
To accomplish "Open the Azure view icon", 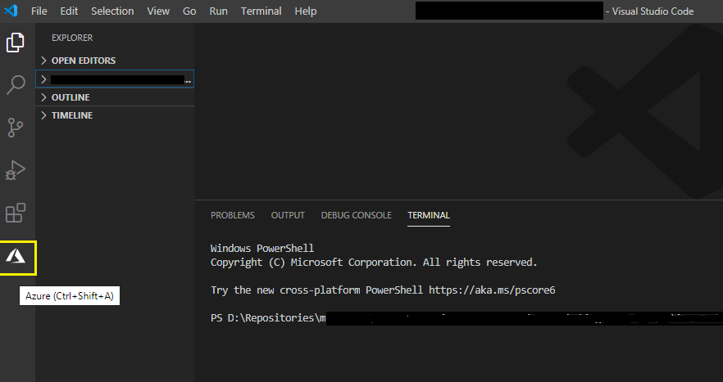I will [x=16, y=256].
